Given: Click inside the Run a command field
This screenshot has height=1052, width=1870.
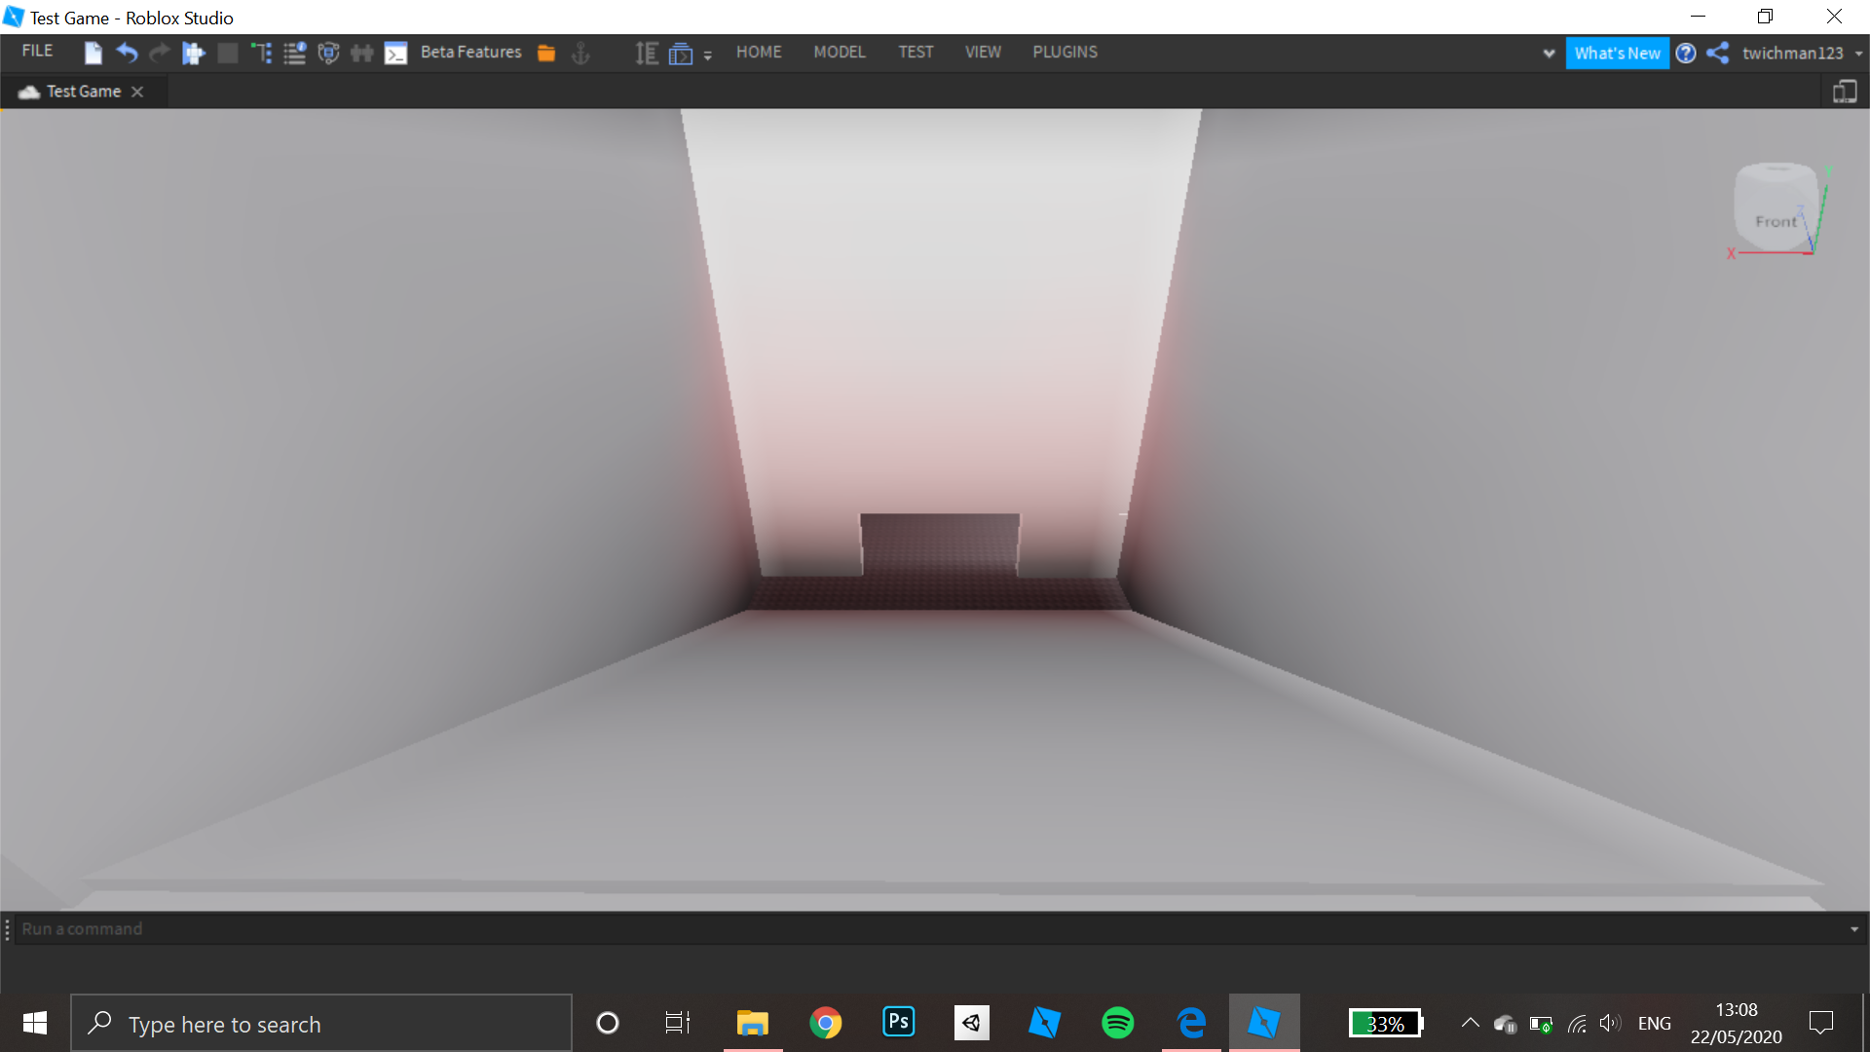Looking at the screenshot, I should coord(390,928).
